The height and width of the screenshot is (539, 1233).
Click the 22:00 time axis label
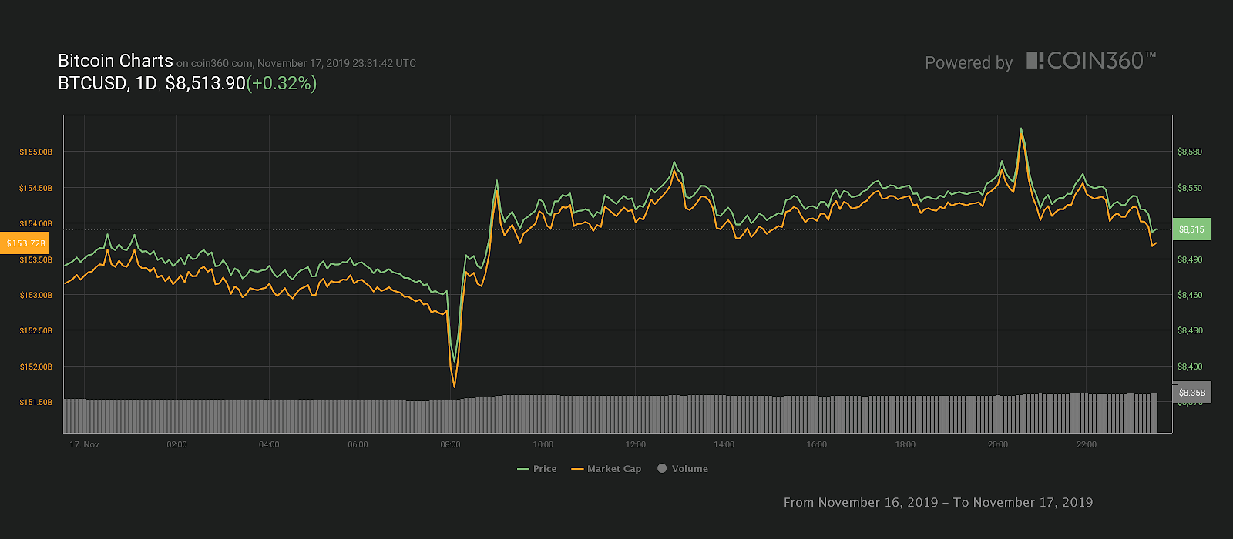click(x=1086, y=444)
